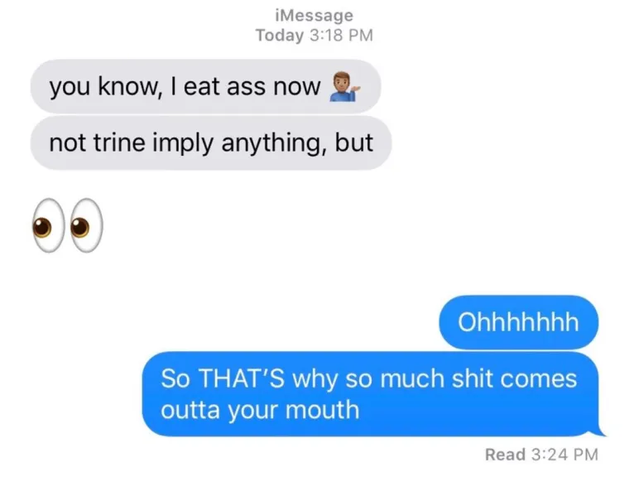Tap the tail of the last blue bubble
This screenshot has width=629, height=477.
tap(601, 431)
